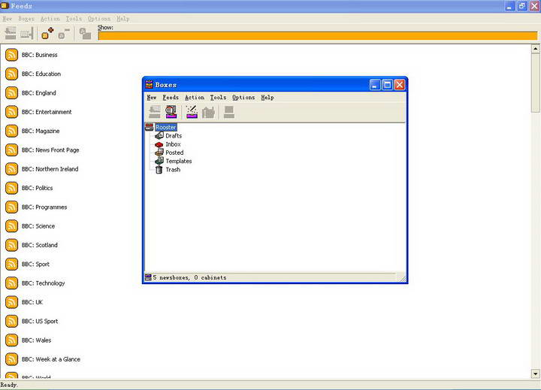541x390 pixels.
Task: Open the Options menu in Feeds window
Action: (x=99, y=19)
